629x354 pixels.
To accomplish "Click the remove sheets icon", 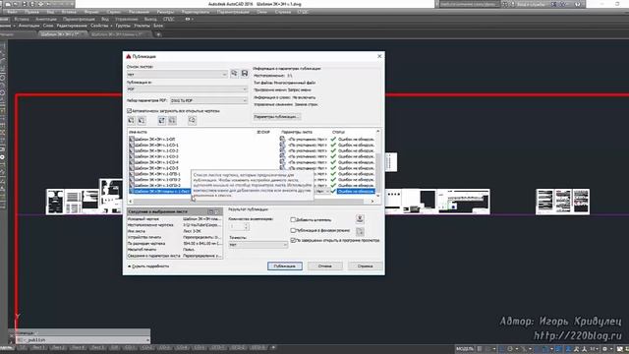I will 142,120.
